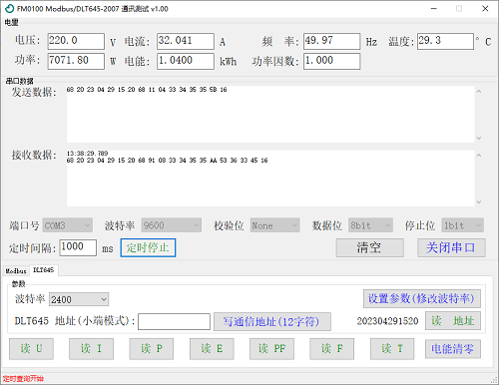Click the 清空 button
The image size is (499, 385).
(x=370, y=247)
